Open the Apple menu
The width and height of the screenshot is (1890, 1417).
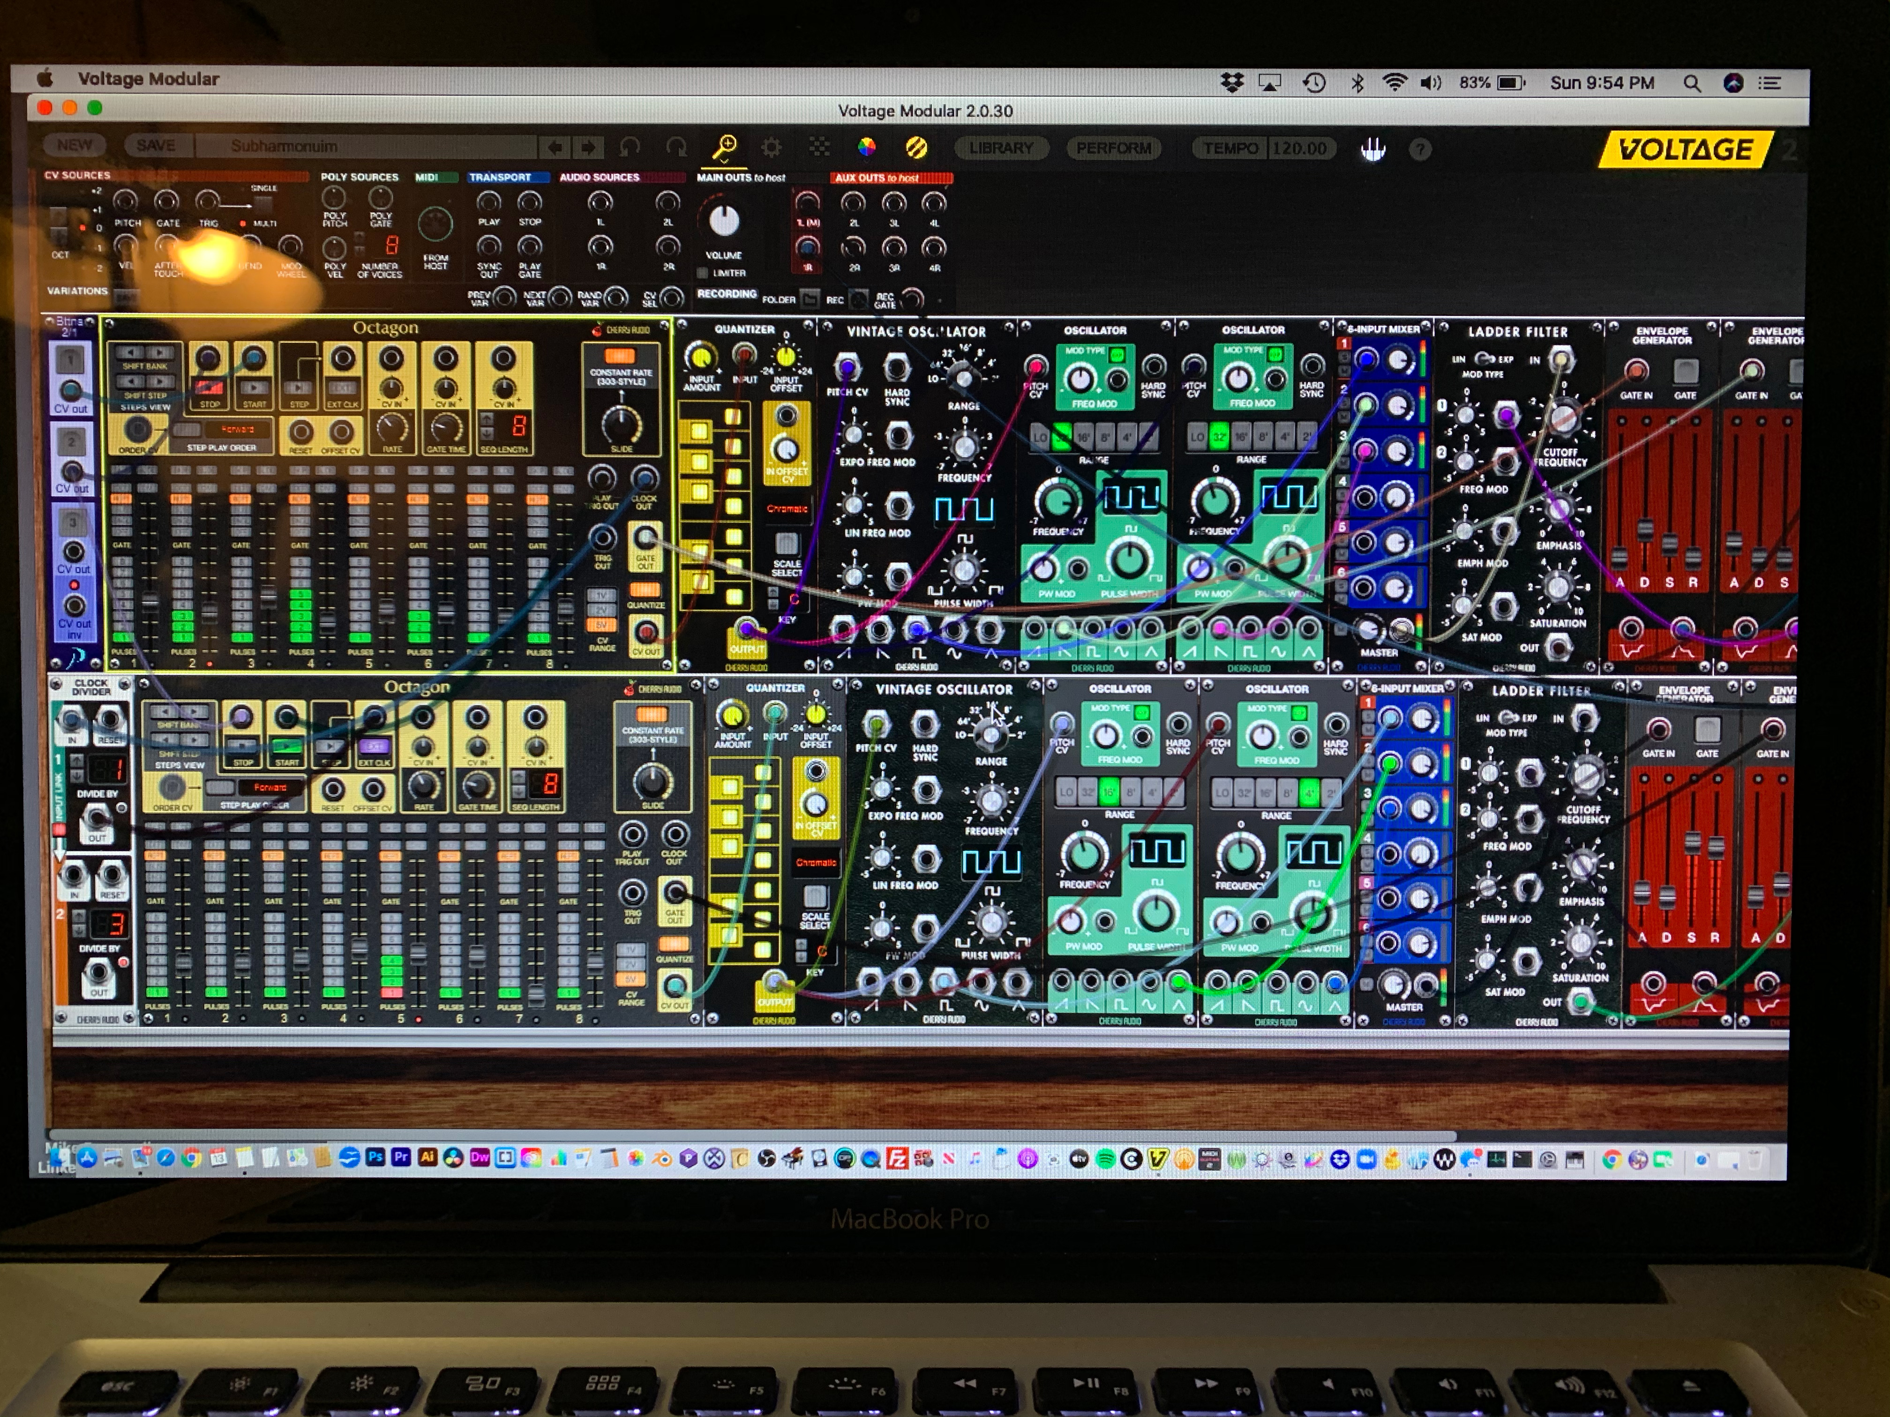click(45, 79)
